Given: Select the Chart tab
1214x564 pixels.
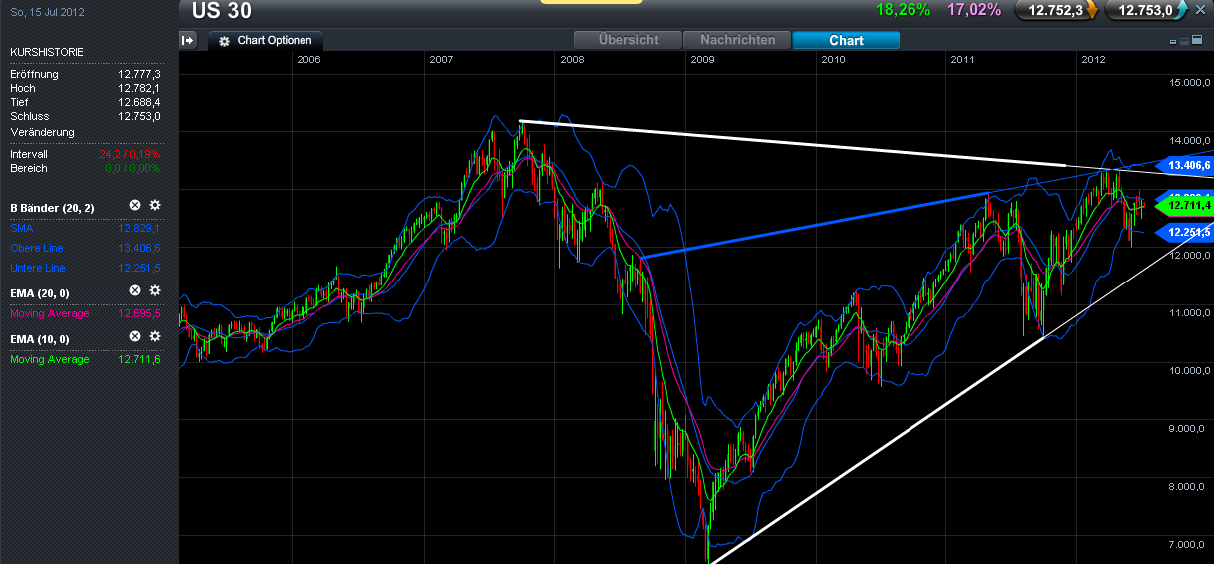Looking at the screenshot, I should (846, 40).
